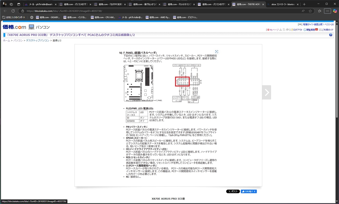This screenshot has height=204, width=339.
Task: Open a new browser tab
Action: pyautogui.click(x=304, y=4)
